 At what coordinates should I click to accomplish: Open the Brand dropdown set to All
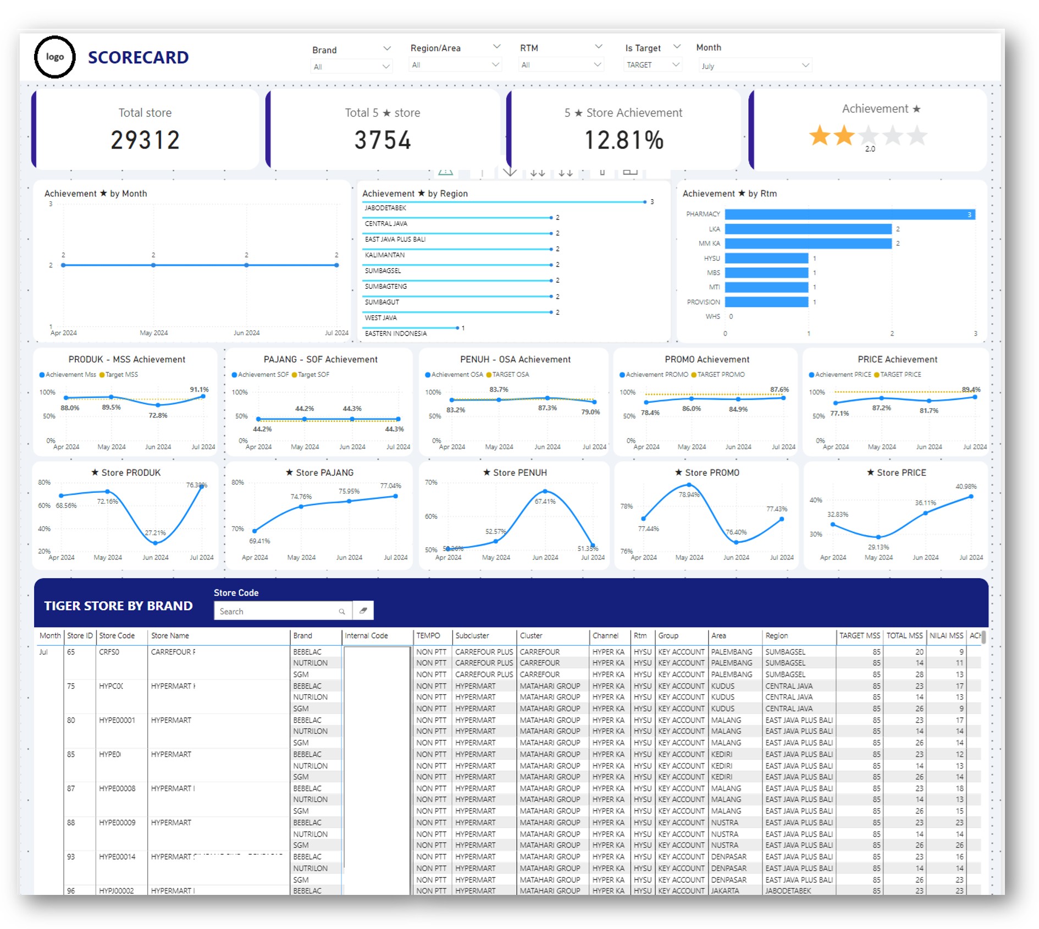point(352,67)
